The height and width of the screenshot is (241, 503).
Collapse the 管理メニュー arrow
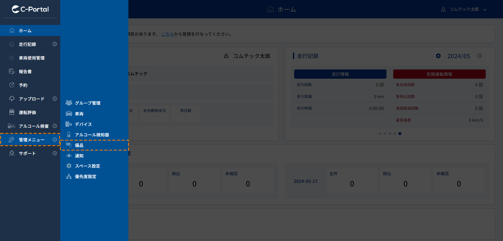[55, 140]
